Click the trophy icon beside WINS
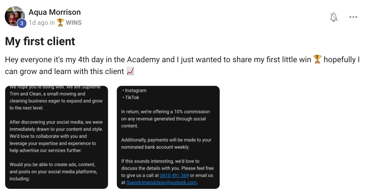Viewport: 372px width, 194px height. [x=60, y=23]
